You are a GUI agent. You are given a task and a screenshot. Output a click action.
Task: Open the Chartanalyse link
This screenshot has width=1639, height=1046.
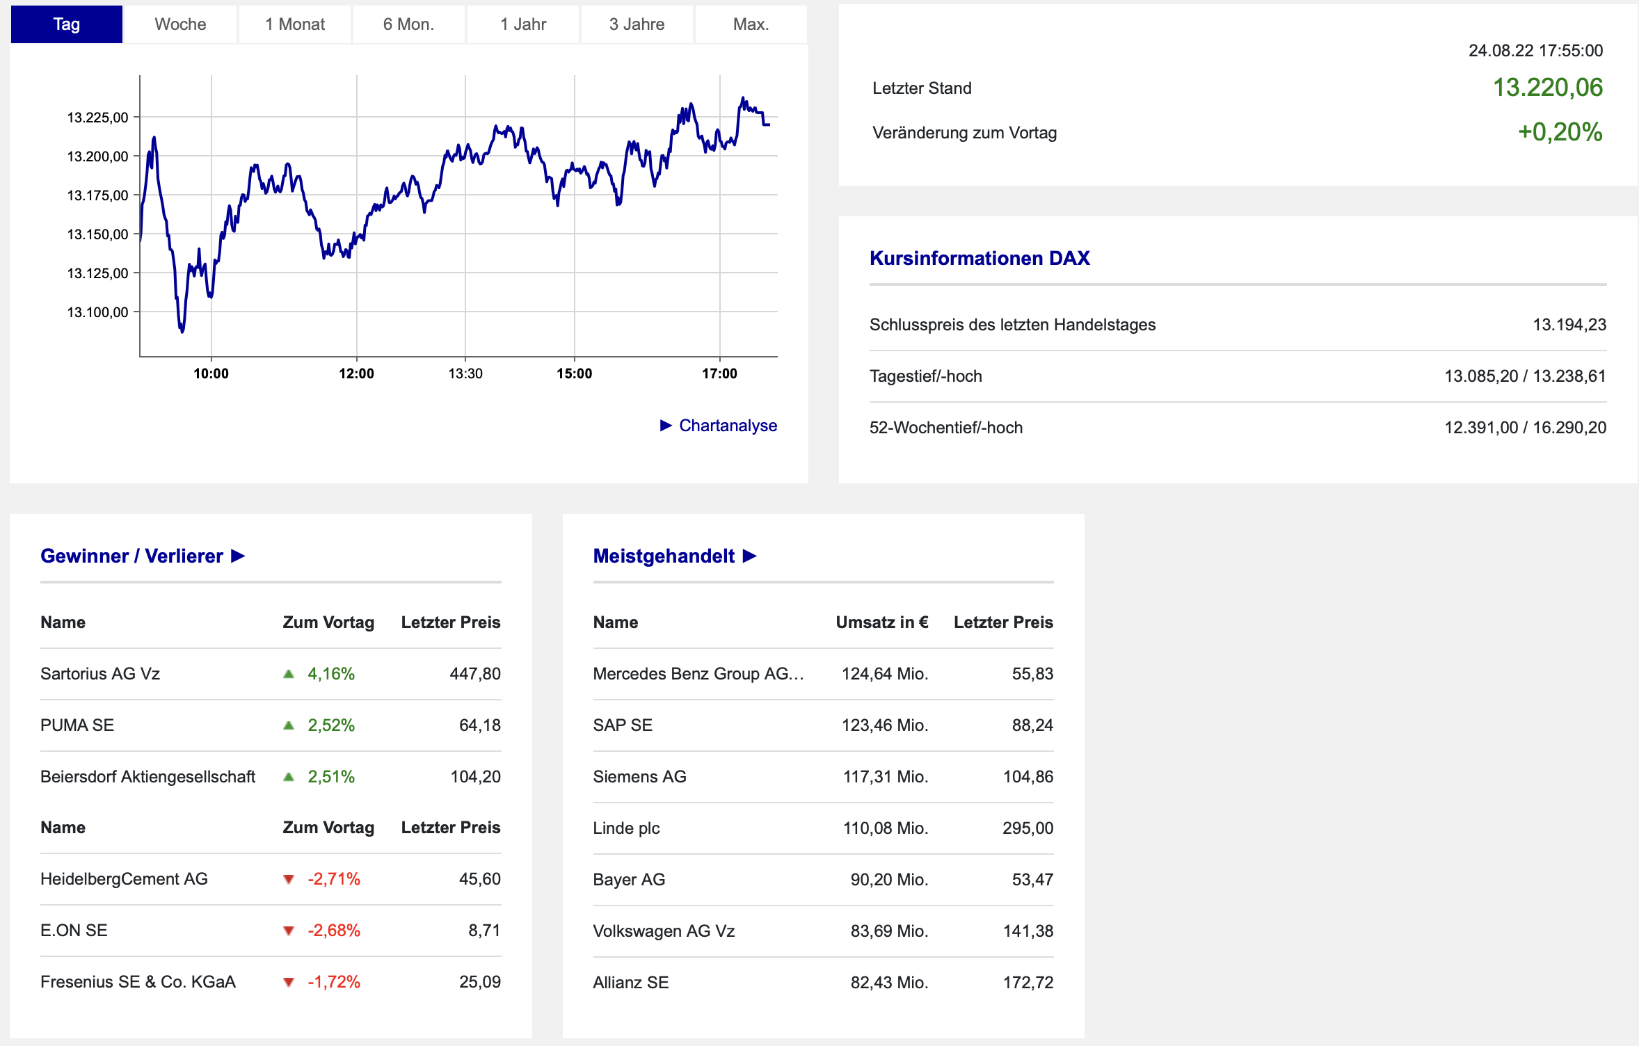pyautogui.click(x=728, y=425)
